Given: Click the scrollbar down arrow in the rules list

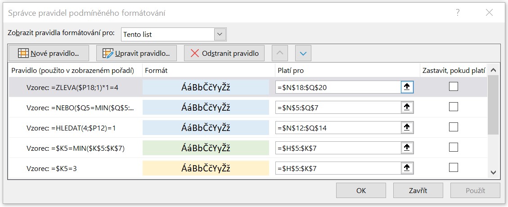Looking at the screenshot, I should pos(493,173).
